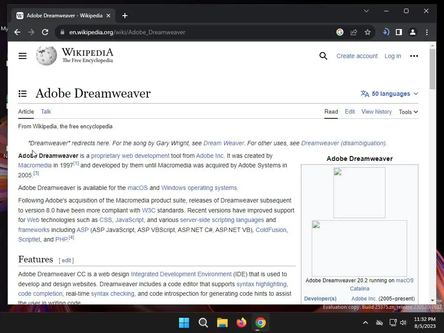Reload the page with refresh icon

[x=45, y=32]
